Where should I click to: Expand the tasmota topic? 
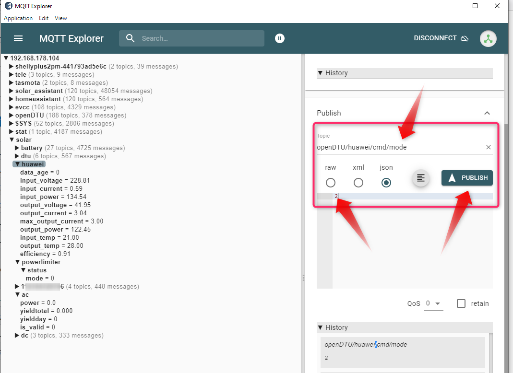point(11,83)
